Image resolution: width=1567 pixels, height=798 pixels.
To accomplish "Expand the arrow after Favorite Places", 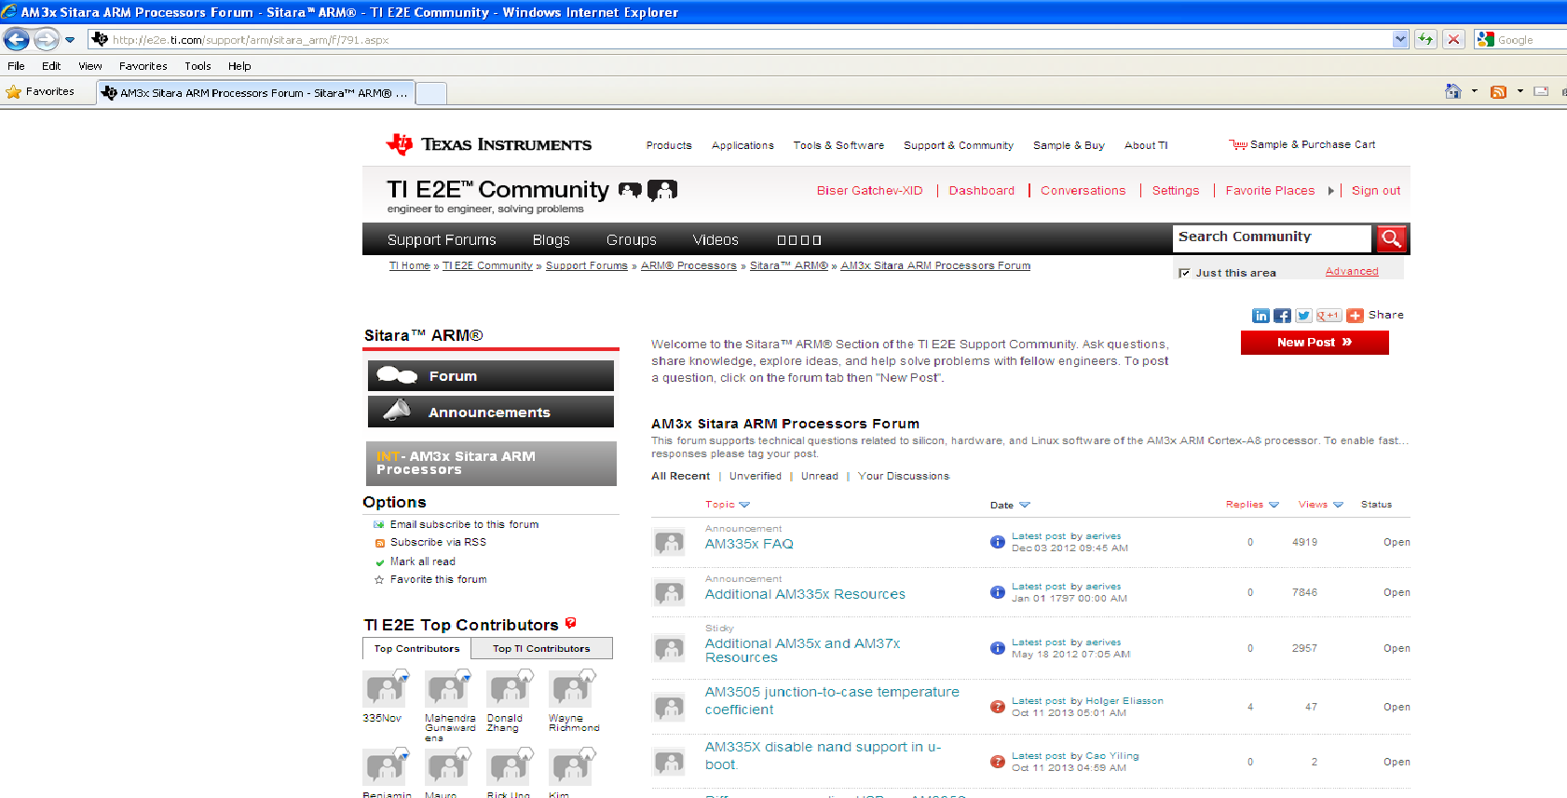I will click(1331, 191).
